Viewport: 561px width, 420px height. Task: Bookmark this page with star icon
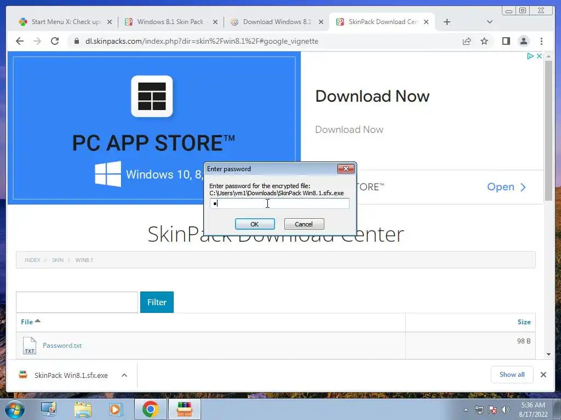coord(484,41)
